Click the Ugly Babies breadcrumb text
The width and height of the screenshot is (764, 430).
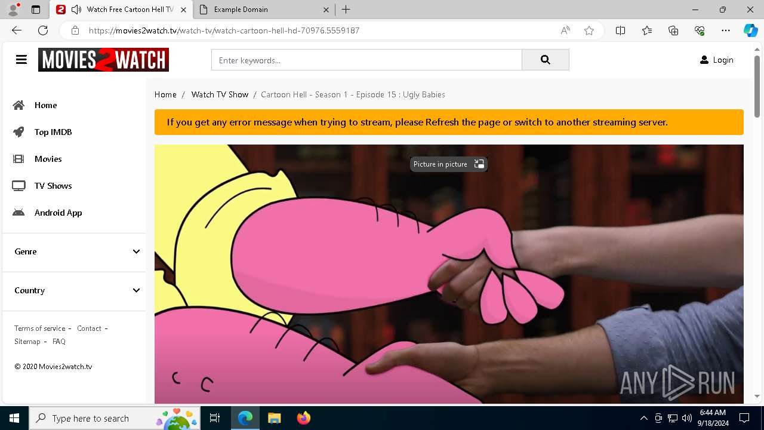pyautogui.click(x=424, y=94)
